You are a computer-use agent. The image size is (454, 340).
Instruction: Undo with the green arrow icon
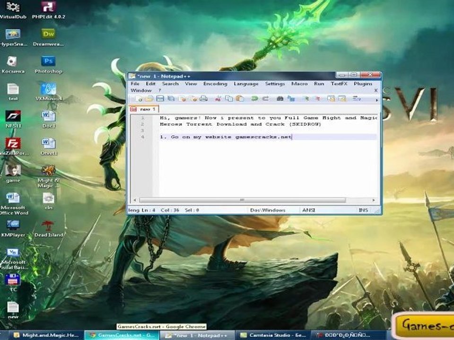(x=254, y=99)
